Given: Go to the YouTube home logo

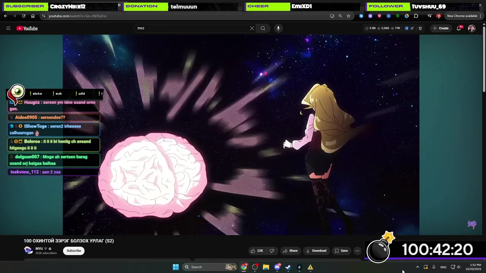Looking at the screenshot, I should coord(27,28).
